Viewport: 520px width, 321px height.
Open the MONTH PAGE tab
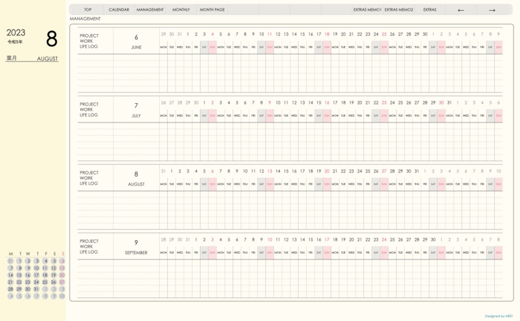point(212,10)
